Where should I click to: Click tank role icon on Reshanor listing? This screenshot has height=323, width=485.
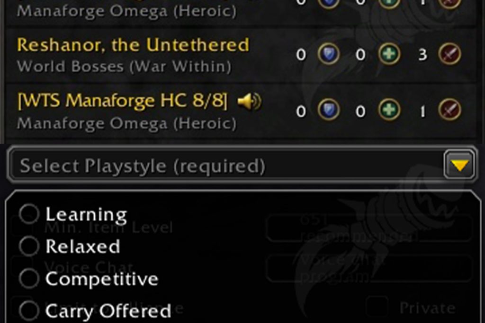(x=329, y=54)
